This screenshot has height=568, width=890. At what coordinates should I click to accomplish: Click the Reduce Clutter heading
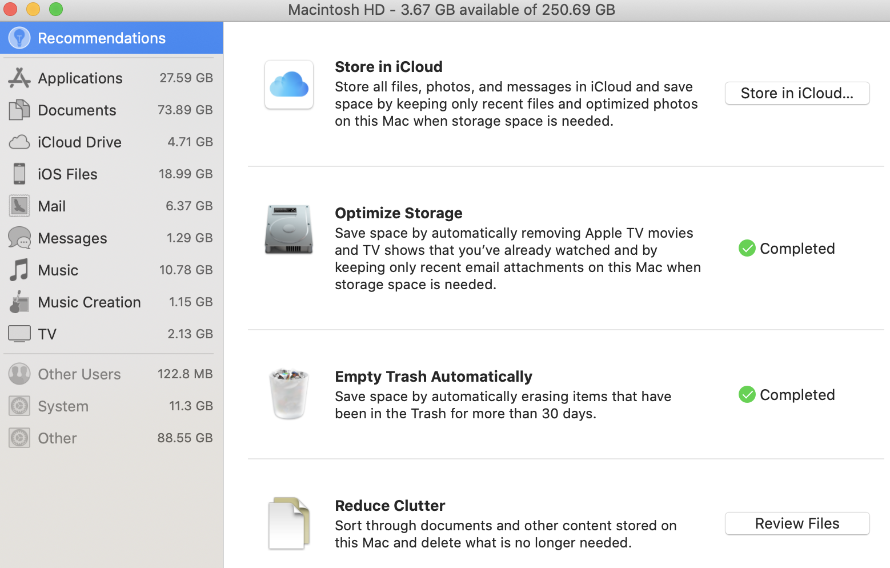390,506
